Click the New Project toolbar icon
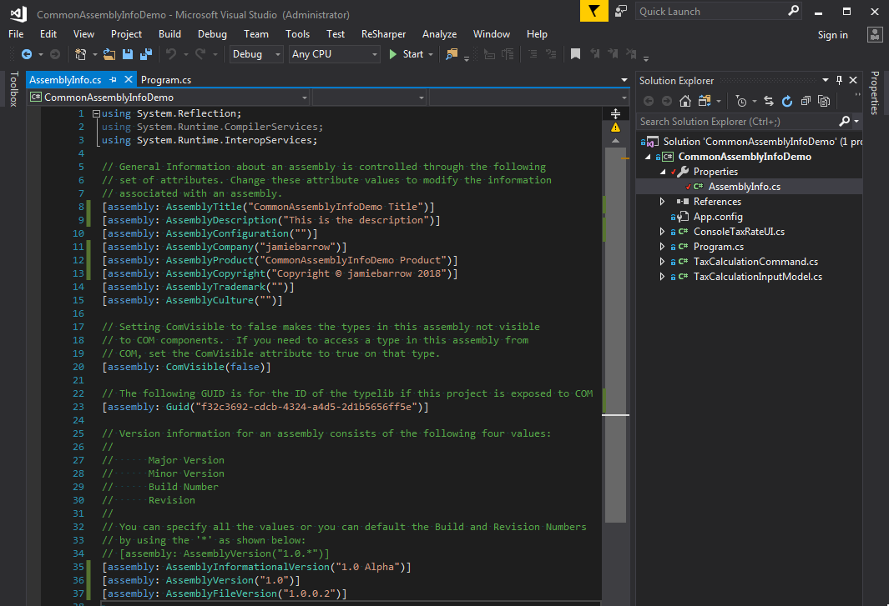Image resolution: width=889 pixels, height=606 pixels. point(80,54)
